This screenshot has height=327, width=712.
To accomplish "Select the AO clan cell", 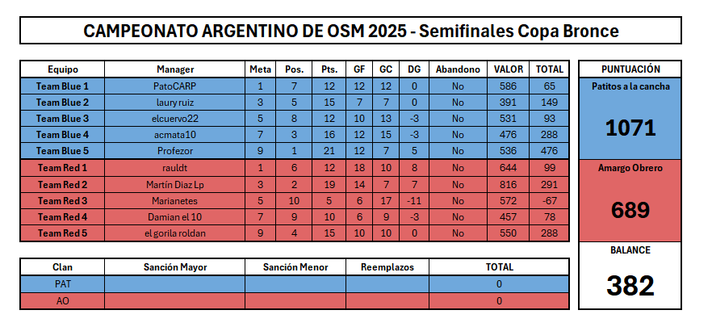I will tap(62, 300).
